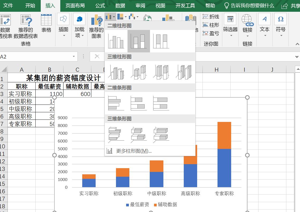Choose the 3D 100% stacked column chart
The height and width of the screenshot is (212, 300).
point(161,72)
